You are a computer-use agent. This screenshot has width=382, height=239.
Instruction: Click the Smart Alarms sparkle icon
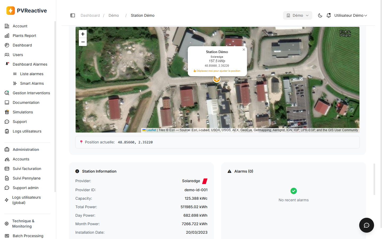15,83
